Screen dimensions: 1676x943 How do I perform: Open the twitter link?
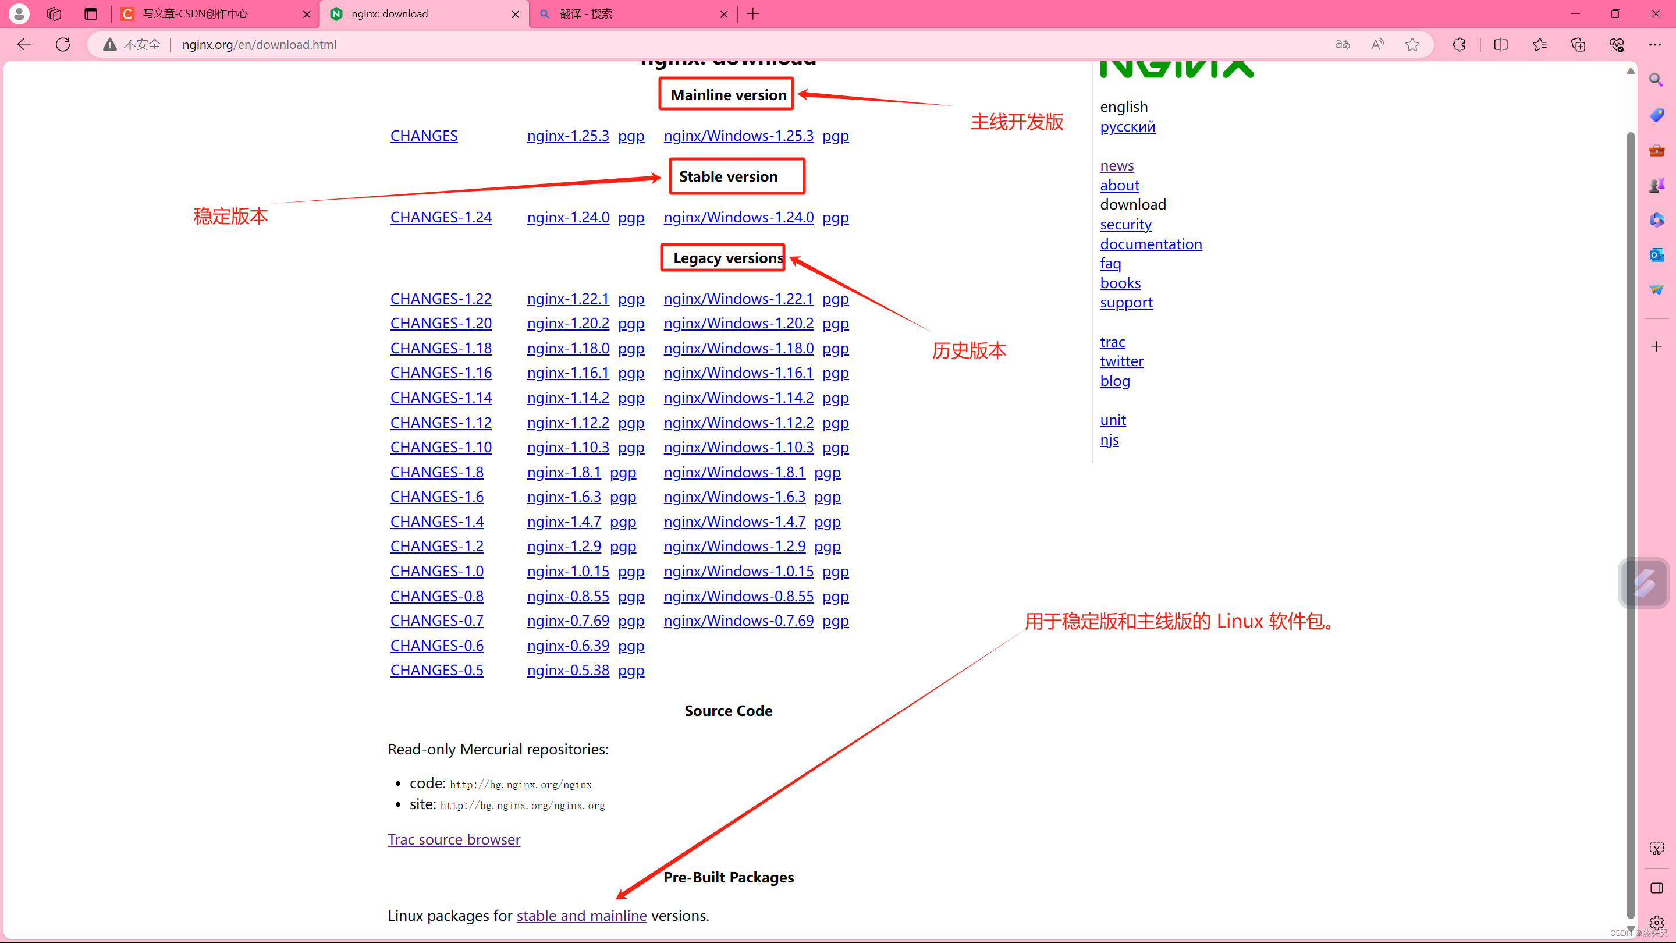click(x=1121, y=361)
